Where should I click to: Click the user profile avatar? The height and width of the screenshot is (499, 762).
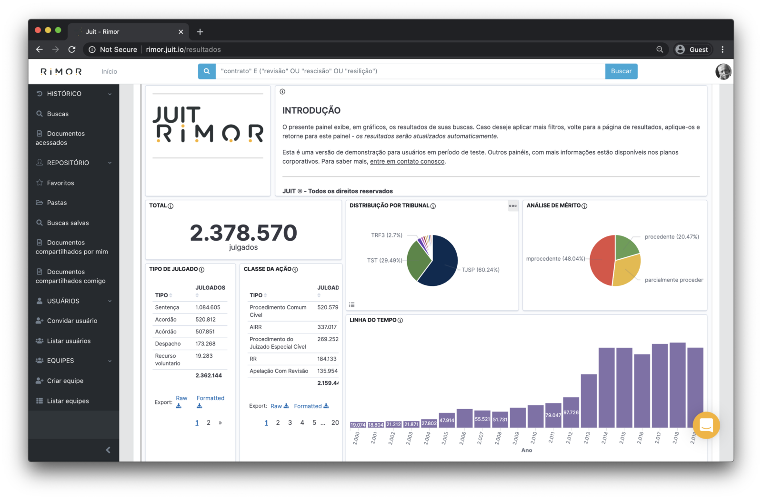(x=723, y=71)
